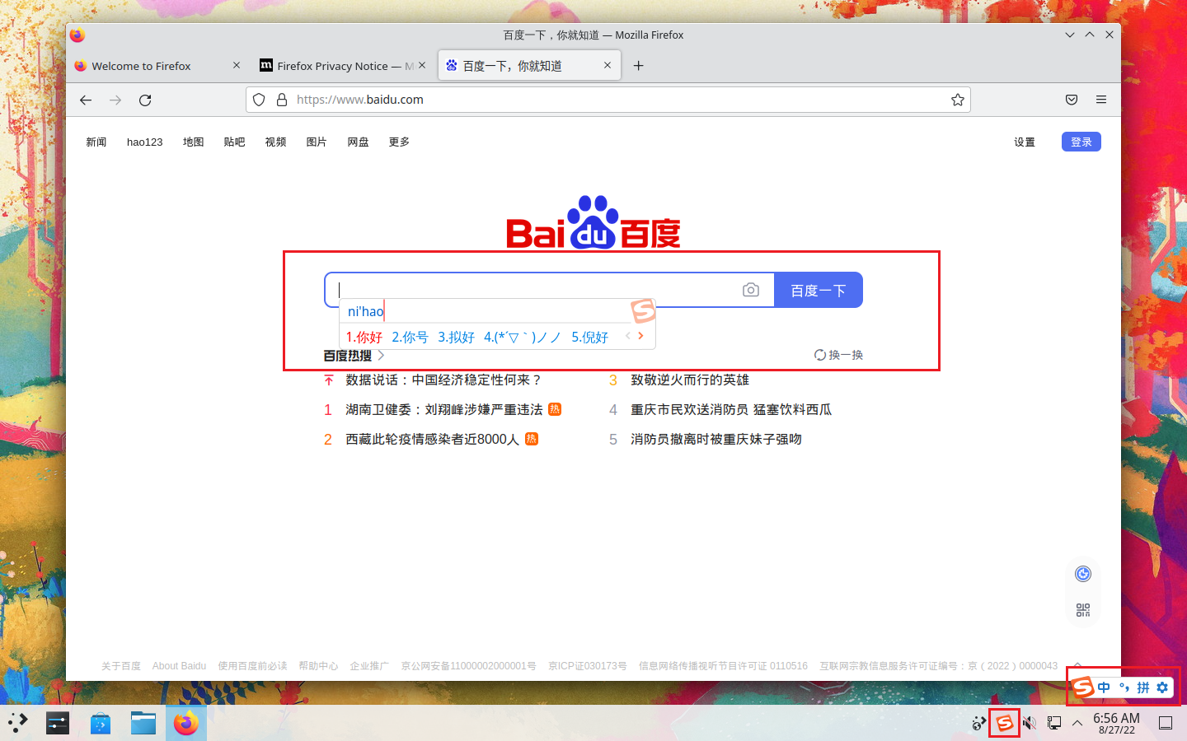Refresh hot topics with 换一换
Screen dimensions: 1187x741
pos(838,355)
